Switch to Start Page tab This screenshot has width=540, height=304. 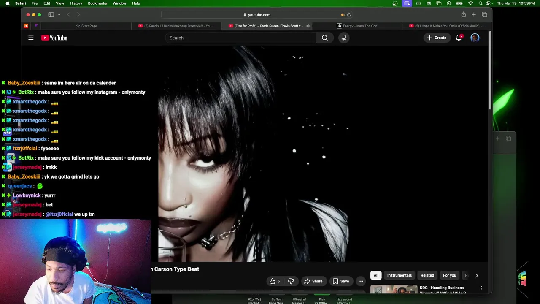pyautogui.click(x=86, y=26)
